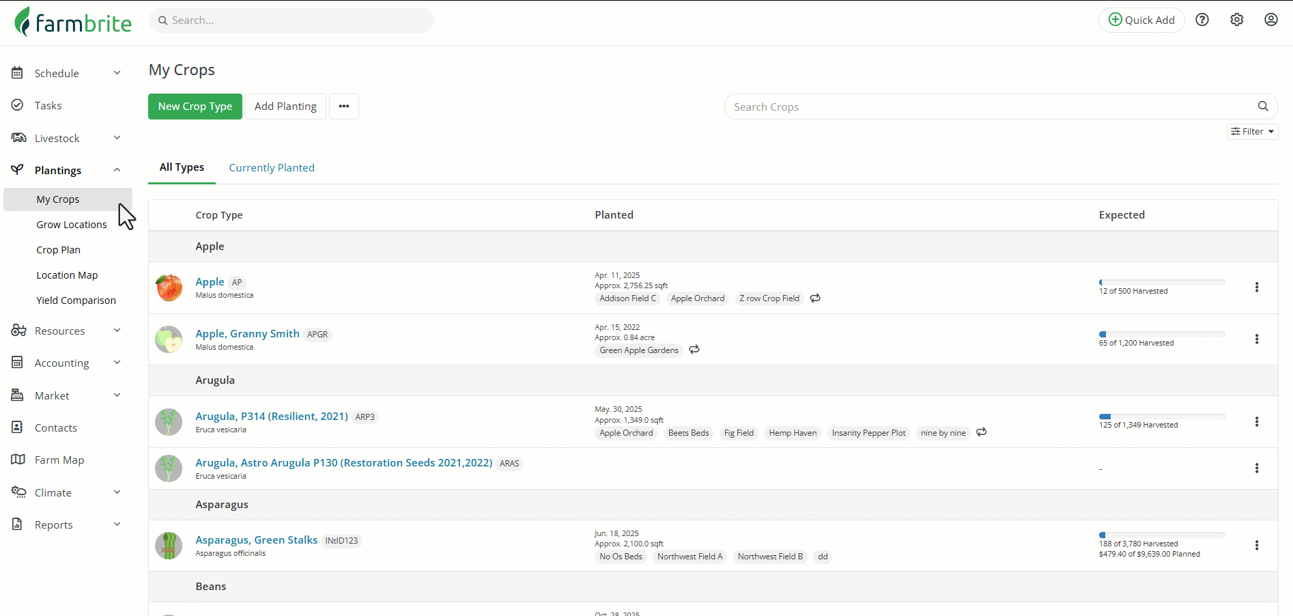1293x616 pixels.
Task: Click the Addison Field C location tag
Action: pyautogui.click(x=628, y=298)
